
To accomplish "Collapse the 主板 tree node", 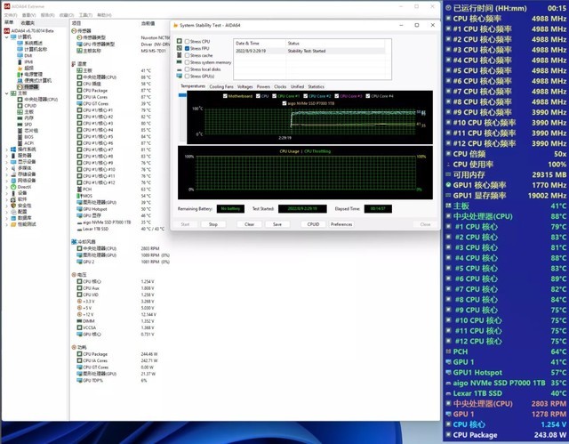I will click(6, 93).
